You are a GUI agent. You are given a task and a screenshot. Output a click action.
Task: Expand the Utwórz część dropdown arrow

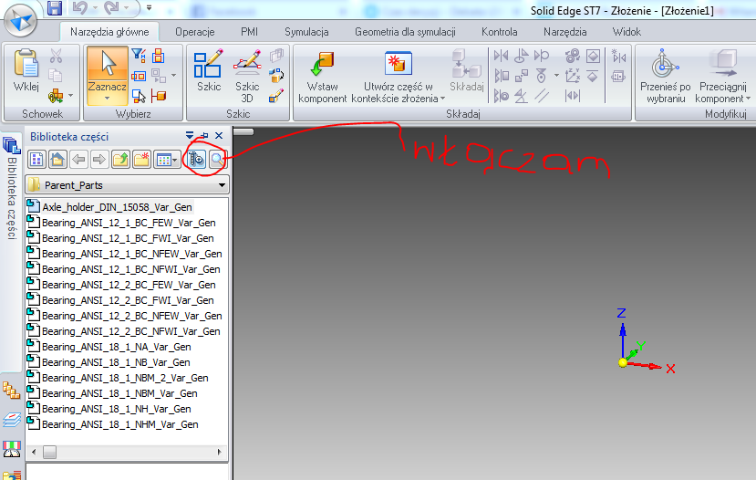442,99
